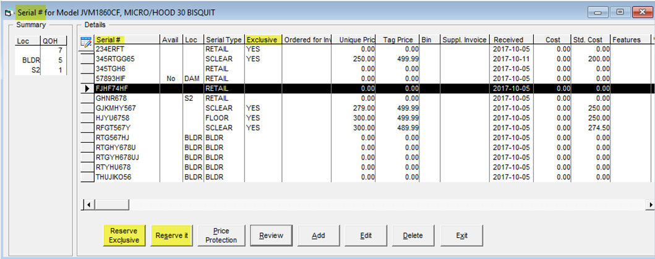Click the horizontal scrollbar left arrow
The height and width of the screenshot is (259, 655).
coord(88,205)
